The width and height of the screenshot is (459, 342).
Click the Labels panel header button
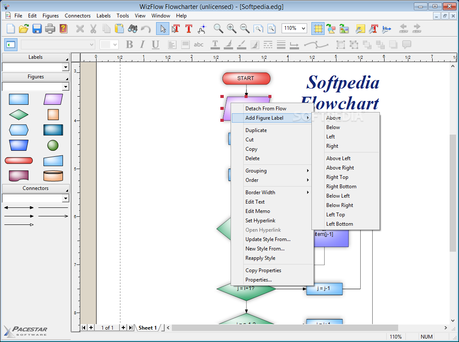tap(35, 57)
